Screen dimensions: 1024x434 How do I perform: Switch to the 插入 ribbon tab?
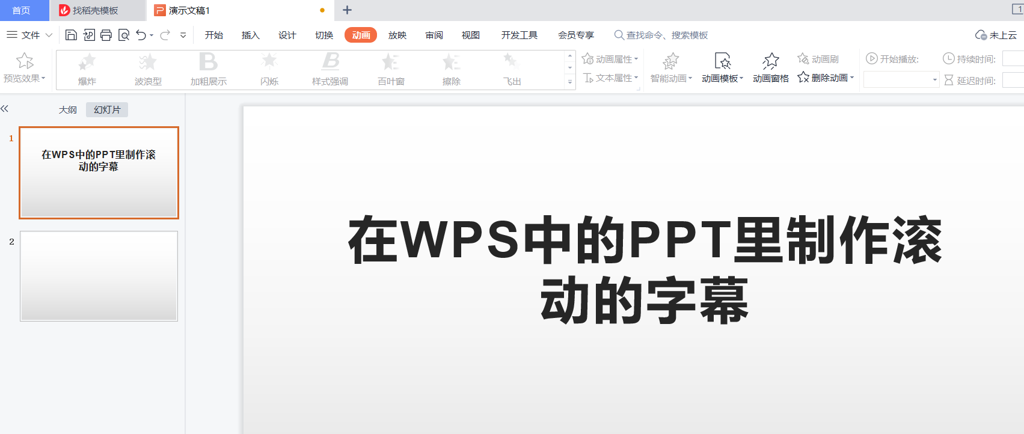pyautogui.click(x=250, y=35)
